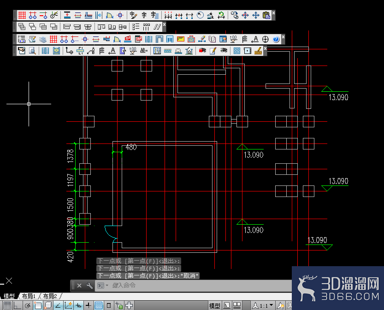
Task: Switch to the 布局2 layout tab
Action: pyautogui.click(x=50, y=296)
